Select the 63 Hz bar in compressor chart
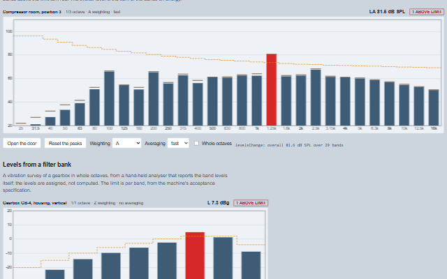The height and width of the screenshot is (279, 447). (x=80, y=114)
